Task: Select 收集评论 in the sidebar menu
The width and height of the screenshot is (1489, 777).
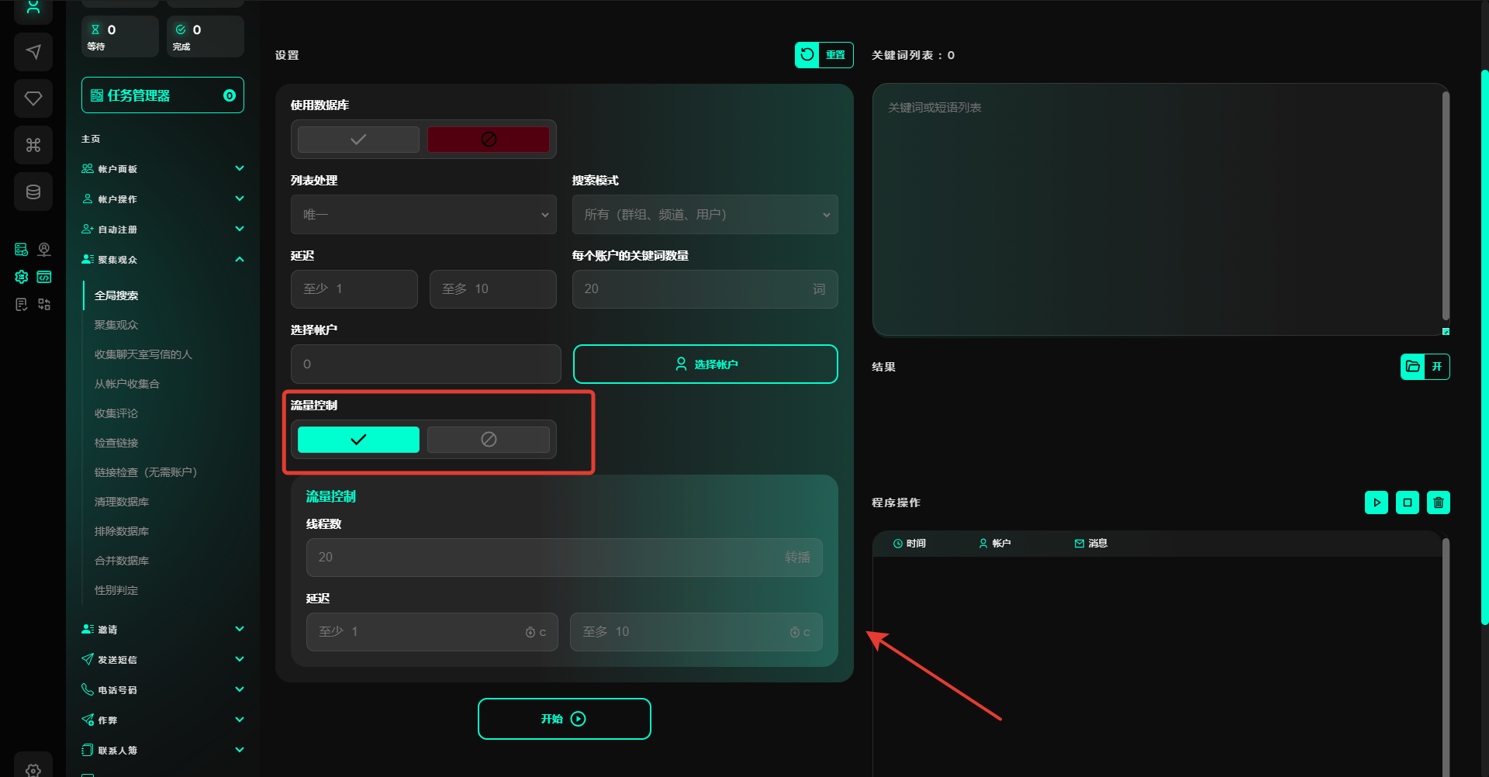Action: (x=116, y=413)
